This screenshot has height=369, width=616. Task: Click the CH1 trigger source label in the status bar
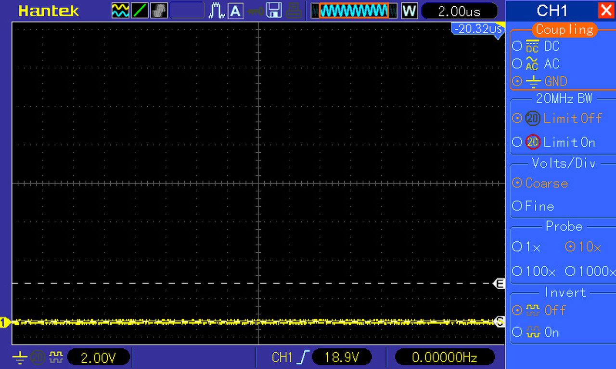[x=282, y=357]
